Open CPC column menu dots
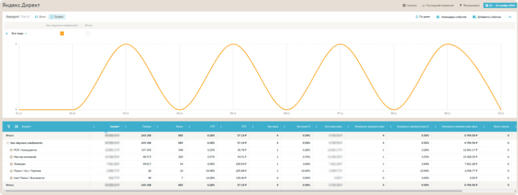This screenshot has height=195, width=518. click(221, 126)
